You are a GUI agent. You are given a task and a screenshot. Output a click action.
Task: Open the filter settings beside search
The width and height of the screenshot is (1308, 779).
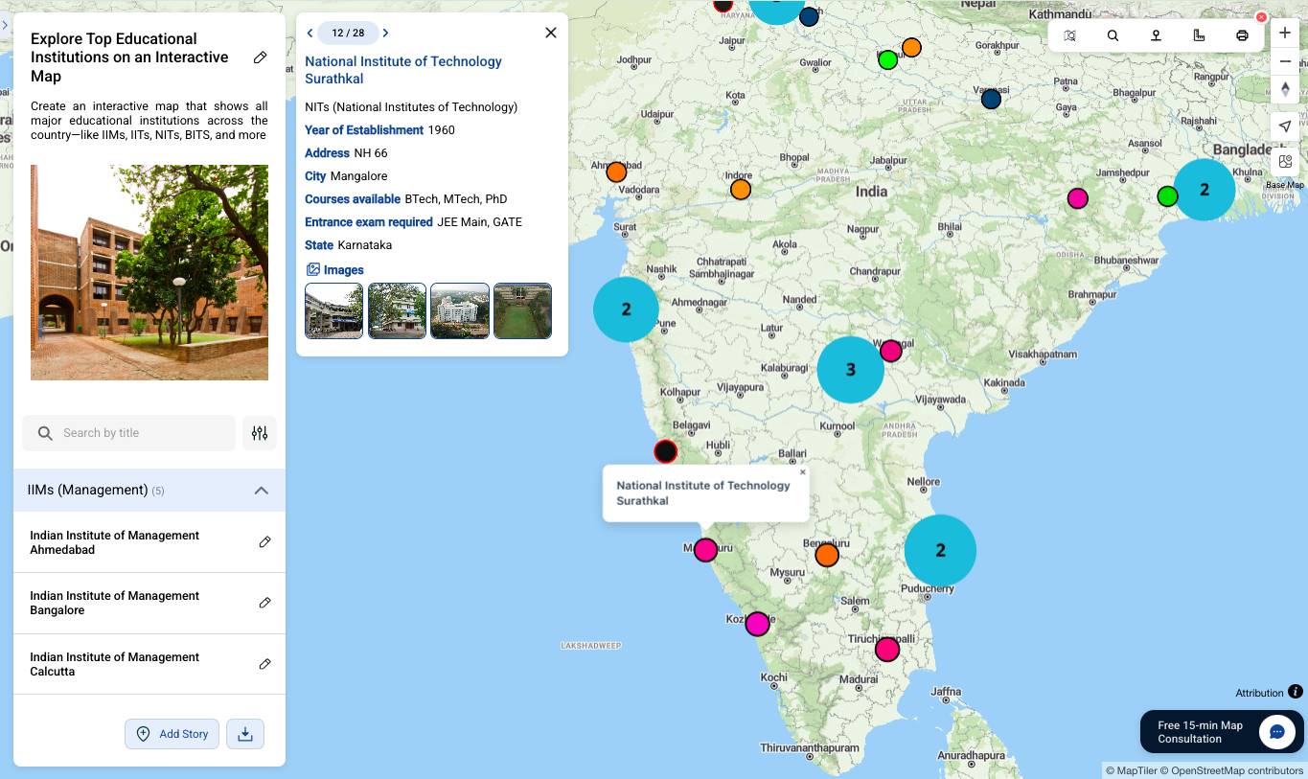[260, 433]
